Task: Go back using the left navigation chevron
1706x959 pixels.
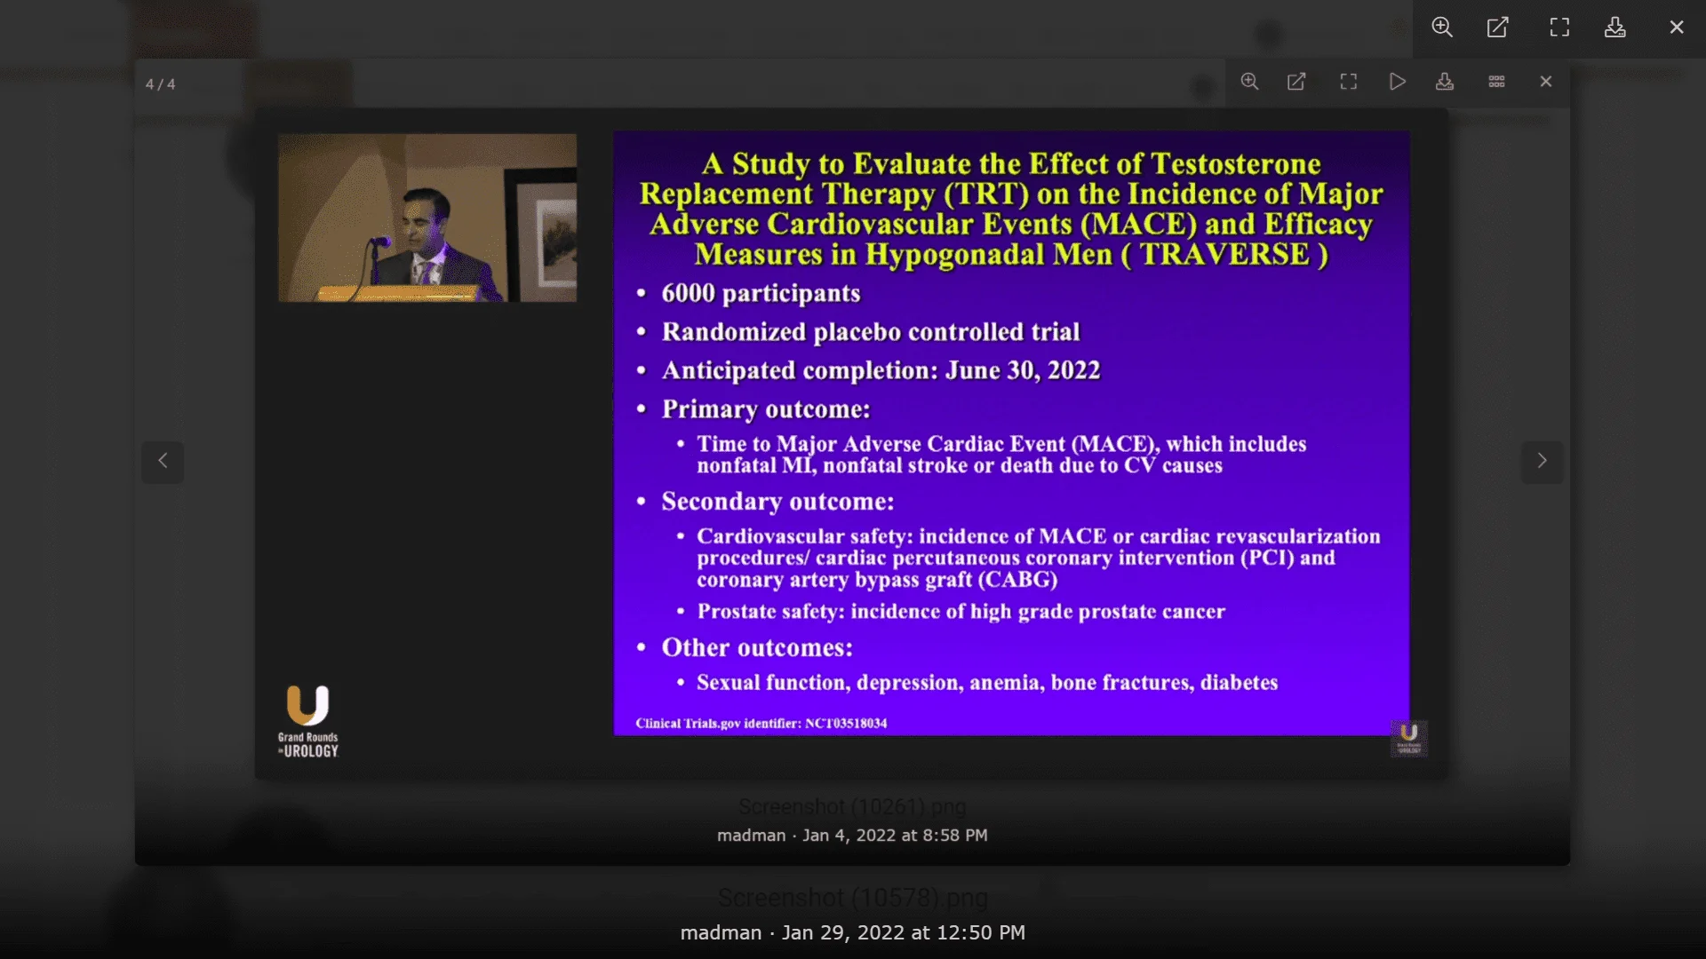Action: coord(163,462)
